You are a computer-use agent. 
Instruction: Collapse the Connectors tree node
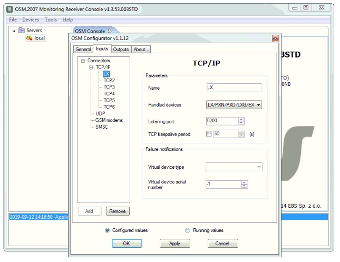[x=83, y=61]
